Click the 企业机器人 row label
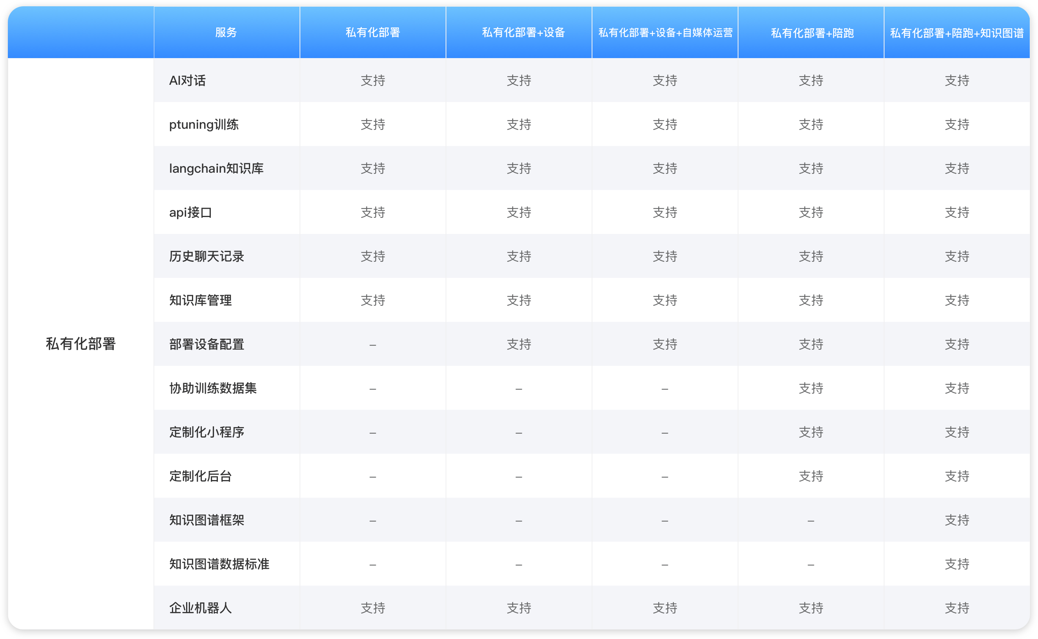 200,608
